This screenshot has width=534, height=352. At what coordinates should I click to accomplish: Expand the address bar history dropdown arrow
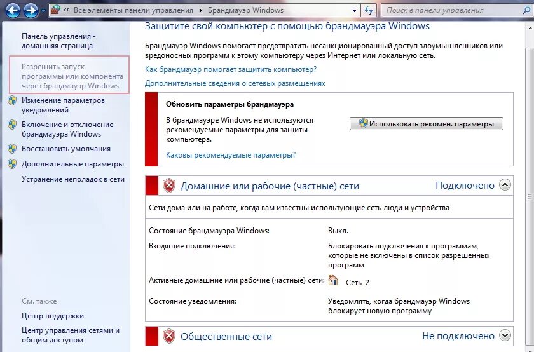pos(354,11)
